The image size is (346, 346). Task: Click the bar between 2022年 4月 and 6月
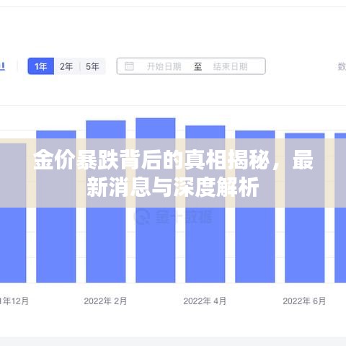[x=255, y=207]
